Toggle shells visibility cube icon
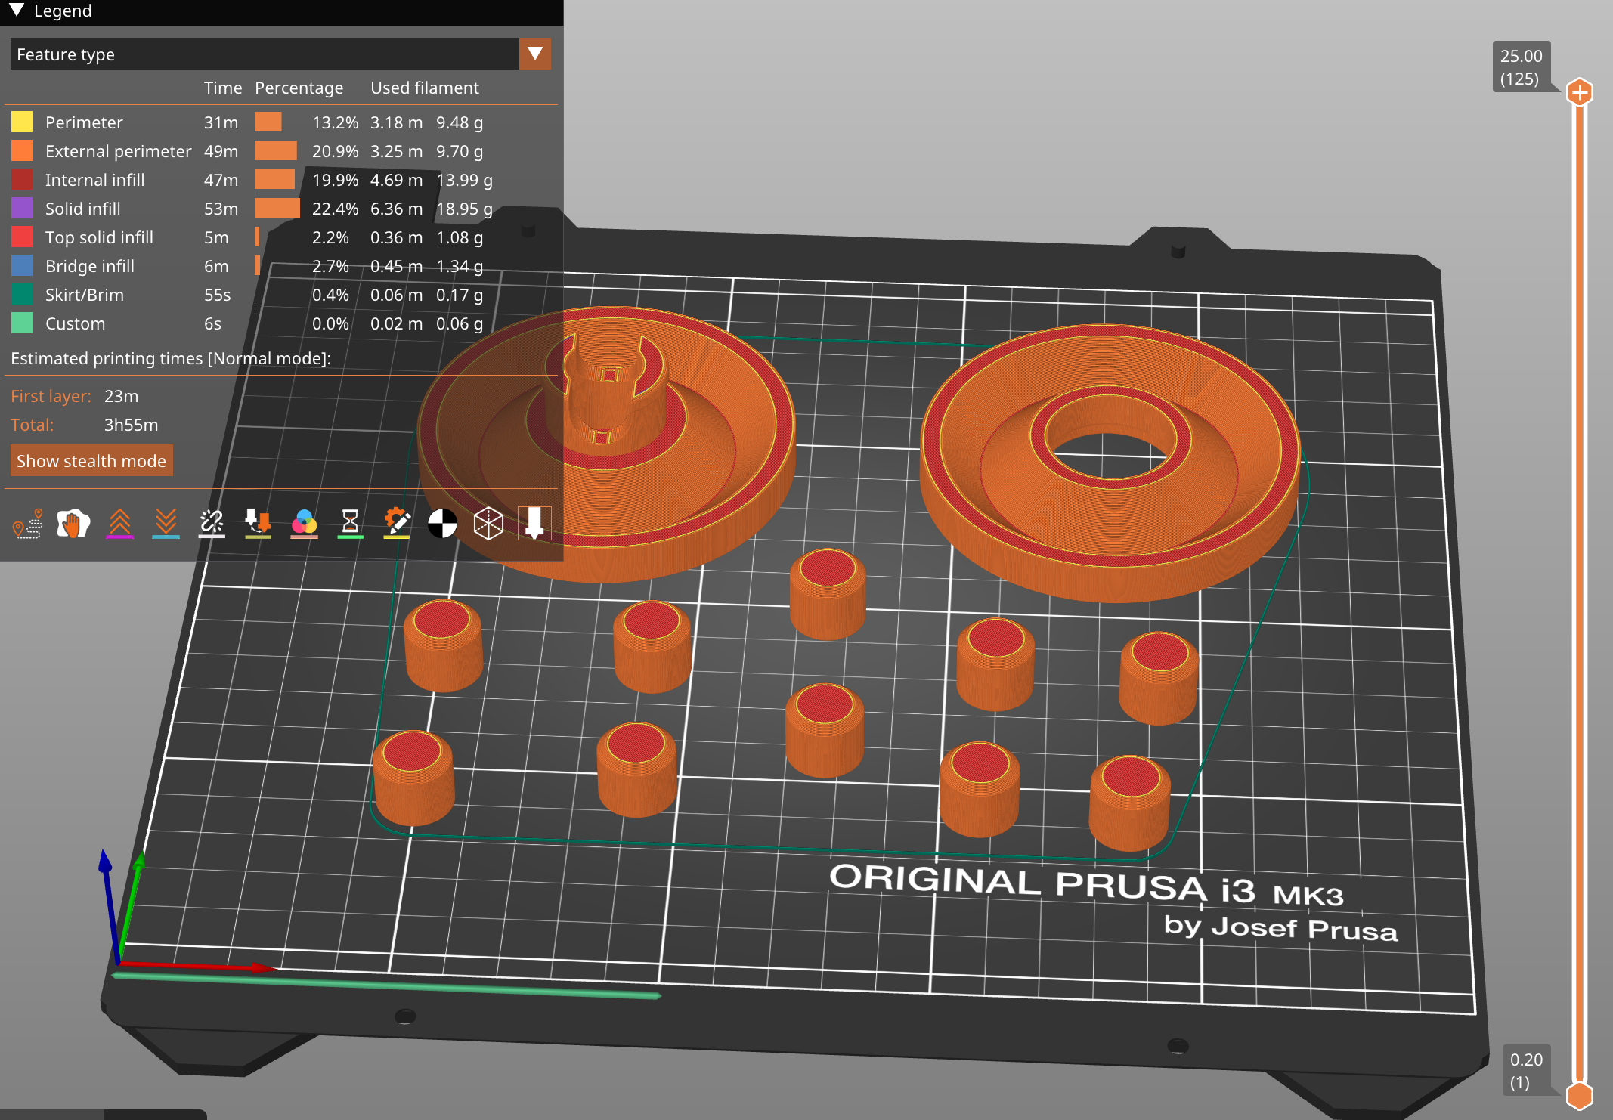The height and width of the screenshot is (1120, 1613). coord(488,524)
